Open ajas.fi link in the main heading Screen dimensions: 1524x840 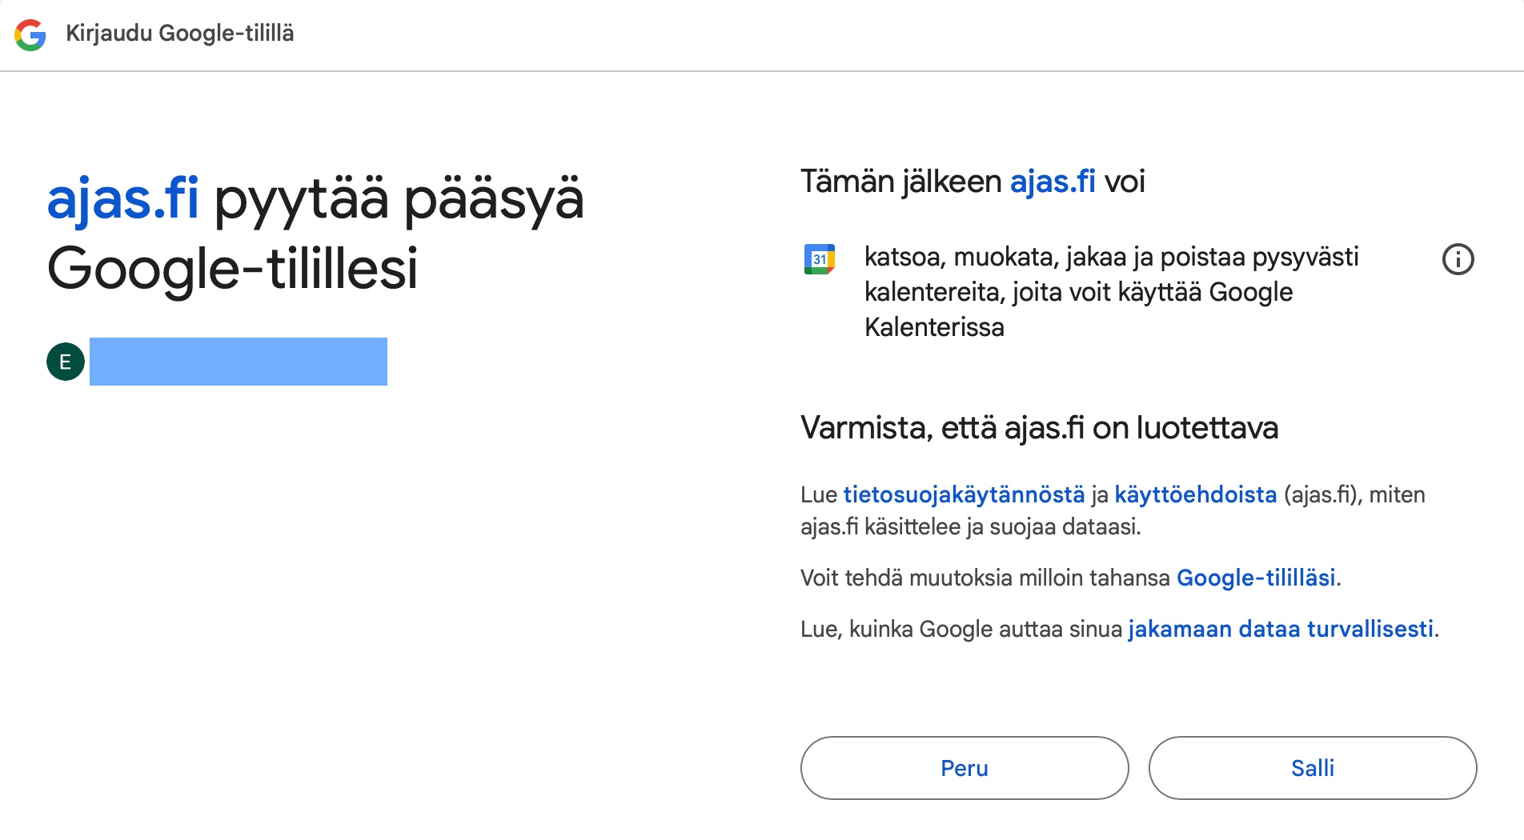pyautogui.click(x=122, y=198)
